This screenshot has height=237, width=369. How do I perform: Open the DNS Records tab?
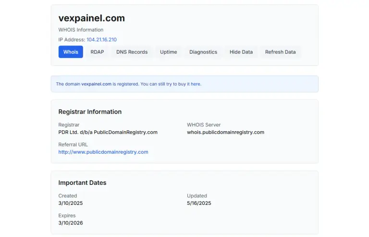point(132,52)
